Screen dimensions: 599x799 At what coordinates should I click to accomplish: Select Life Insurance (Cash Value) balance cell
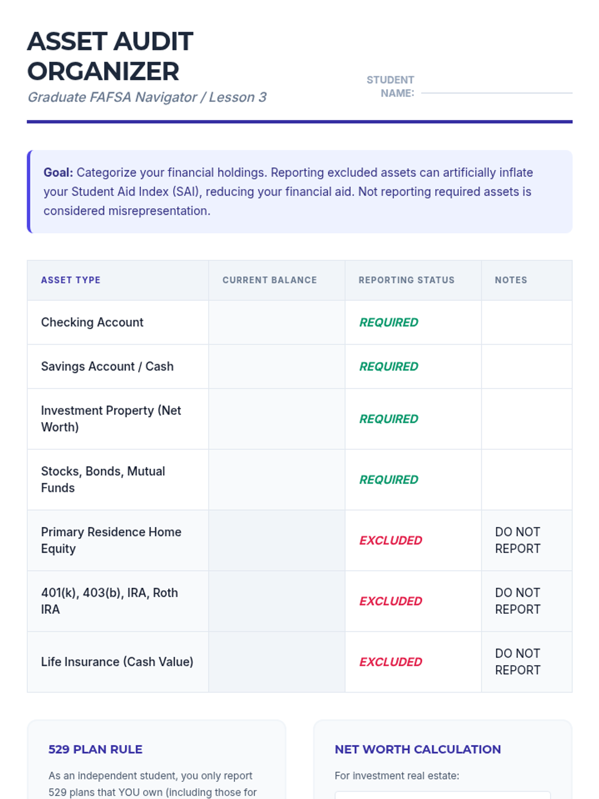[277, 662]
